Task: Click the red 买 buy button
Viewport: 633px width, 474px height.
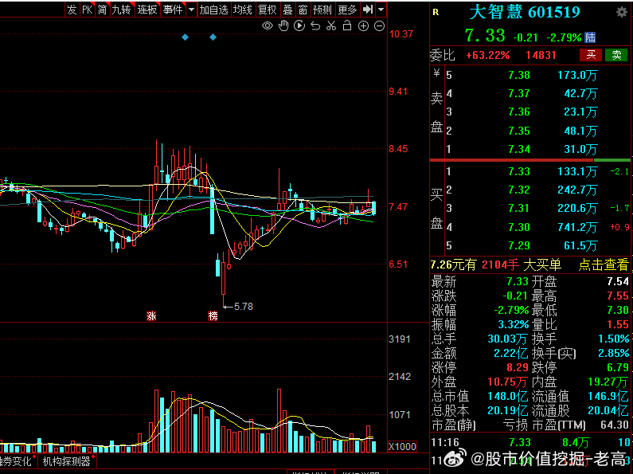Action: click(591, 55)
